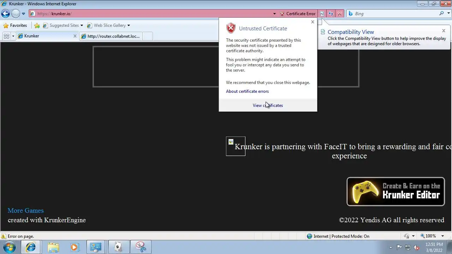Image resolution: width=452 pixels, height=254 pixels.
Task: Stop loading with the red X icon
Action: (340, 14)
